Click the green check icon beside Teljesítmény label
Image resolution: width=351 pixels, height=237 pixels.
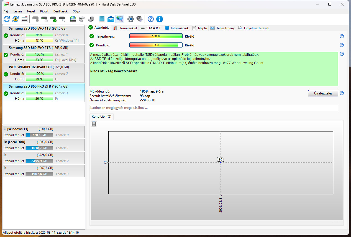[92, 36]
